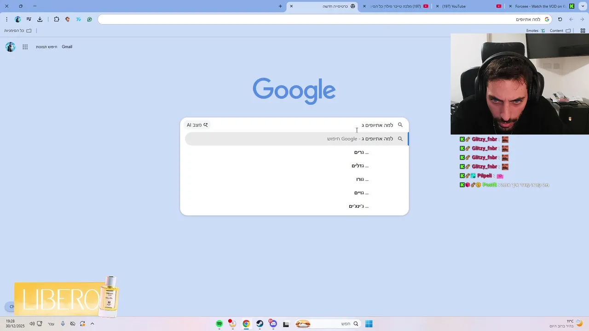This screenshot has height=331, width=589.
Task: Open the Chrome profile avatar in toolbar
Action: (17, 19)
